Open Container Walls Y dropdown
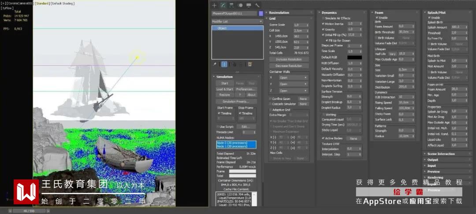The width and height of the screenshot is (476, 214). pyautogui.click(x=293, y=84)
